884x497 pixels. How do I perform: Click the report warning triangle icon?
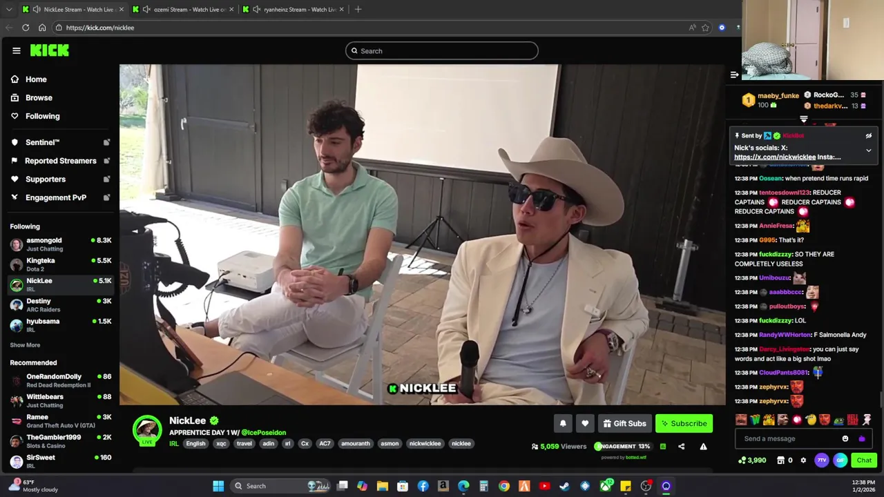click(703, 447)
